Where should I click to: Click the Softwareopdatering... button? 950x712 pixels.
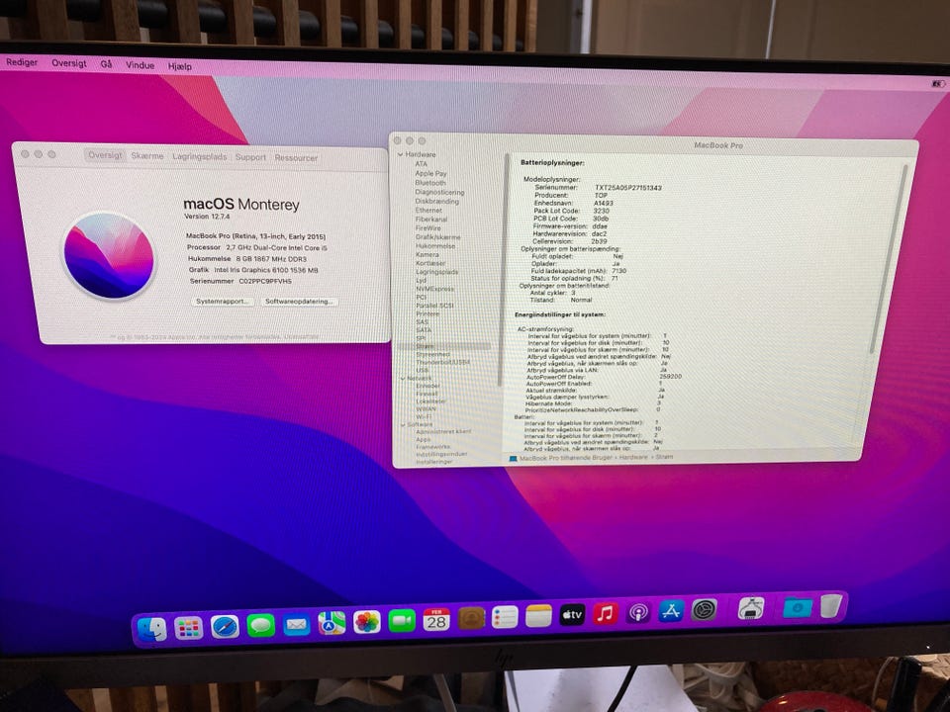299,301
